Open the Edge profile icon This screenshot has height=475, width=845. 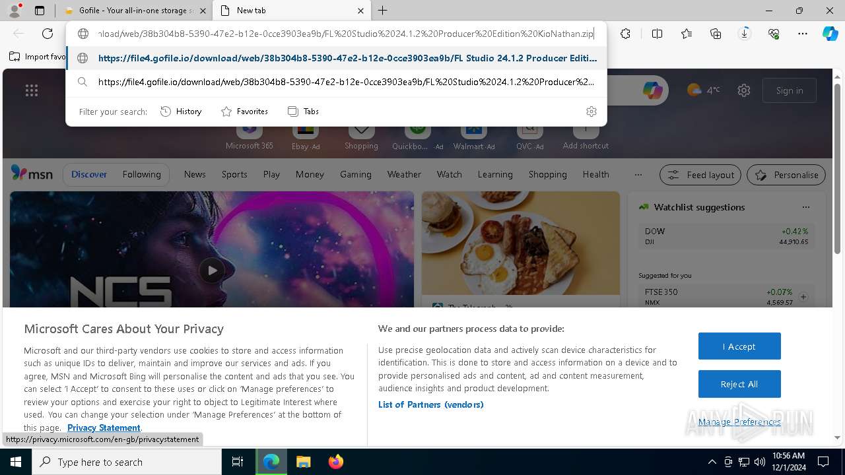tap(15, 11)
